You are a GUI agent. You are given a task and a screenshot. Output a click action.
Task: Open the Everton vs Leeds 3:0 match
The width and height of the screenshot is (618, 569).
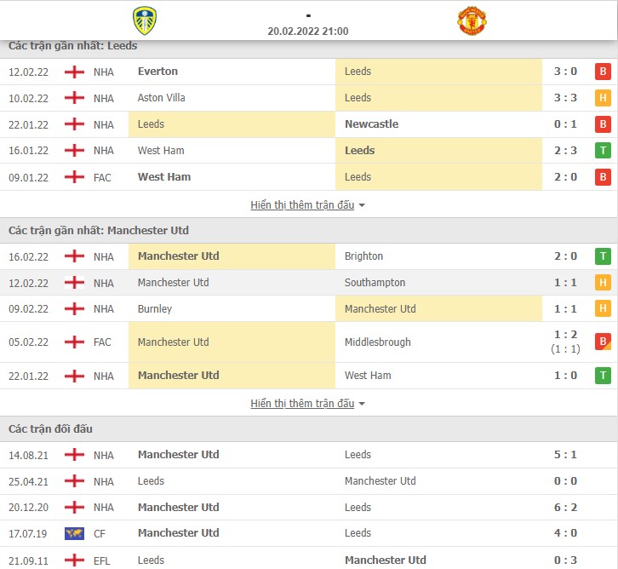pyautogui.click(x=309, y=72)
